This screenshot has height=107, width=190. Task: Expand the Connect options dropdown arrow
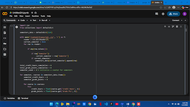click(182, 20)
